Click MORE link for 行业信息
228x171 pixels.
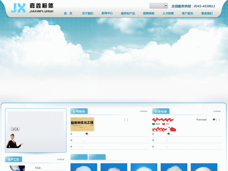click(217, 111)
